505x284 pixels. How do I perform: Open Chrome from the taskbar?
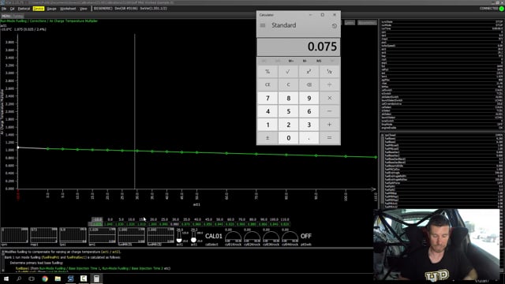[45, 278]
